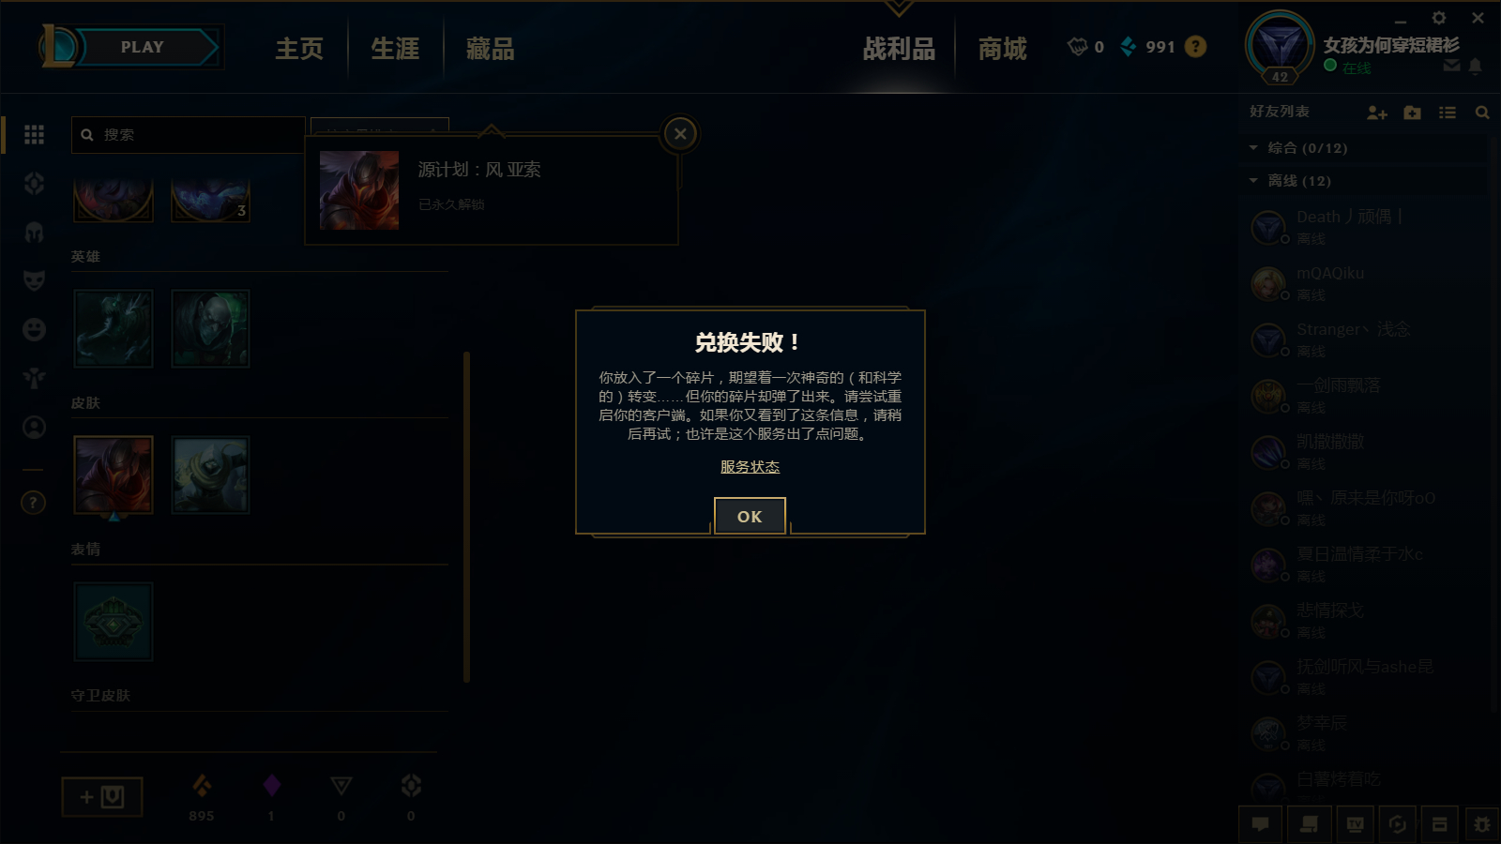Open the 服务状态 link

point(750,466)
